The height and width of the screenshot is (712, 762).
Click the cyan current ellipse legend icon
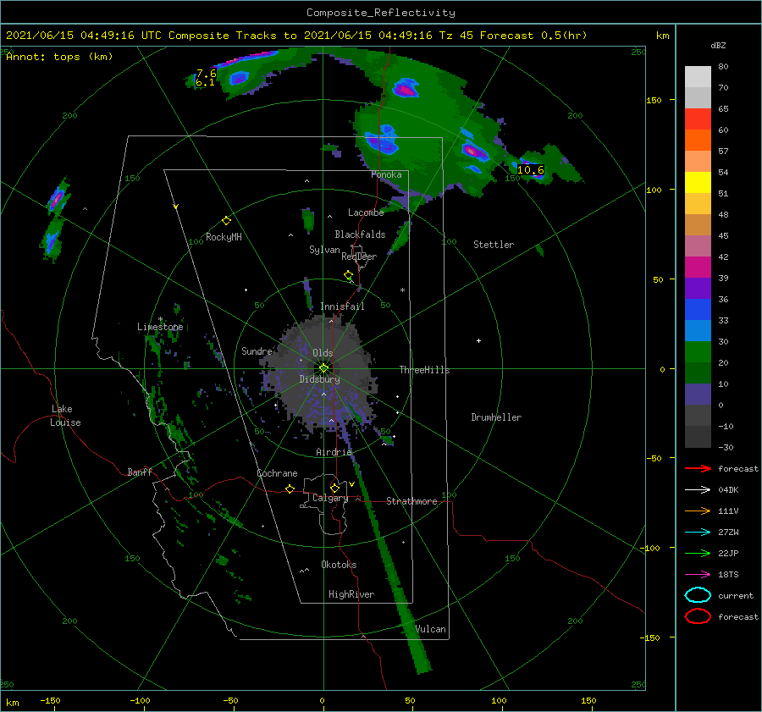[x=698, y=595]
